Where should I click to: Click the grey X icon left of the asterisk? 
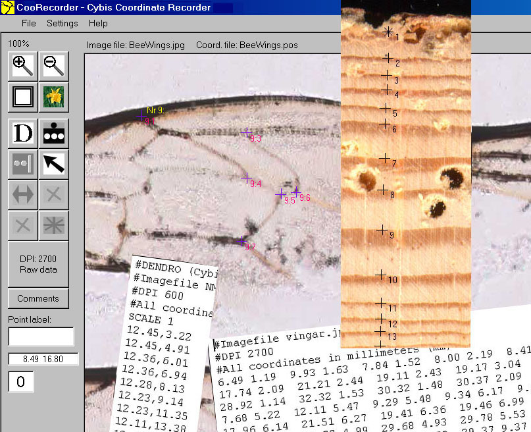pyautogui.click(x=22, y=225)
